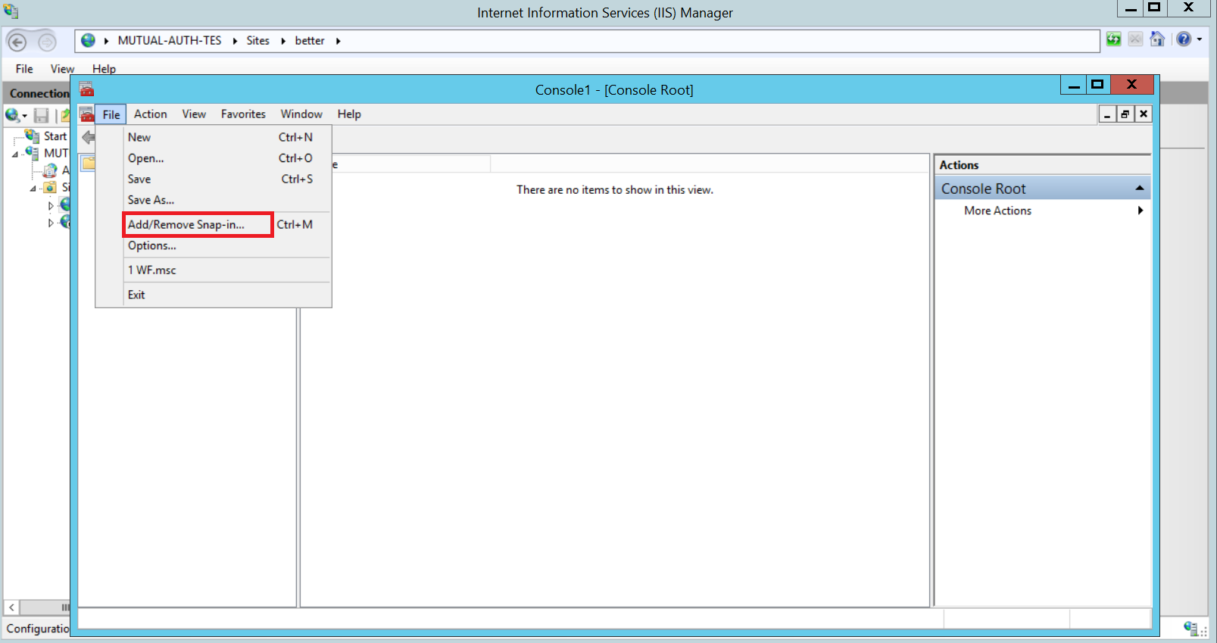Choose Options... in the File menu
The width and height of the screenshot is (1217, 643).
point(151,245)
